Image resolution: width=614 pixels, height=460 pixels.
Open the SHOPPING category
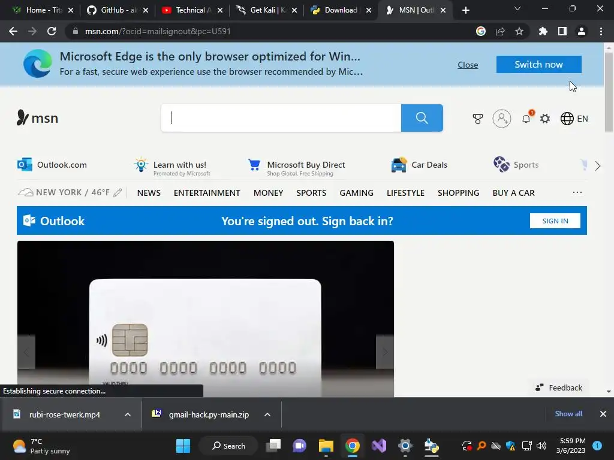tap(459, 193)
